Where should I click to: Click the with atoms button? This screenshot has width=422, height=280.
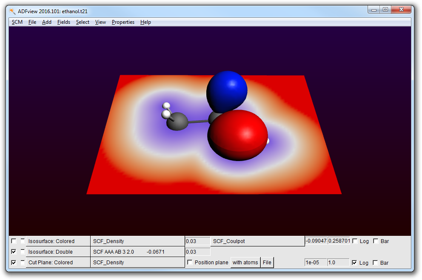coord(245,263)
